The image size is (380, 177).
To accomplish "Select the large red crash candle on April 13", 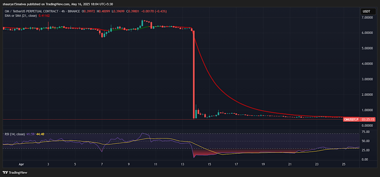I will [x=194, y=75].
